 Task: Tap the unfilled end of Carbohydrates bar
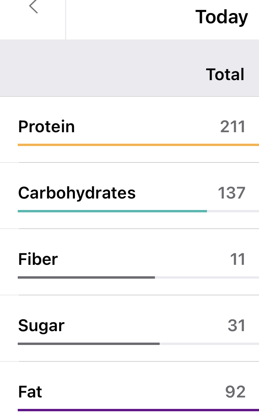pos(233,211)
